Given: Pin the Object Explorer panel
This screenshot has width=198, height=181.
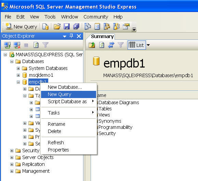Looking at the screenshot, I should pyautogui.click(x=71, y=36).
